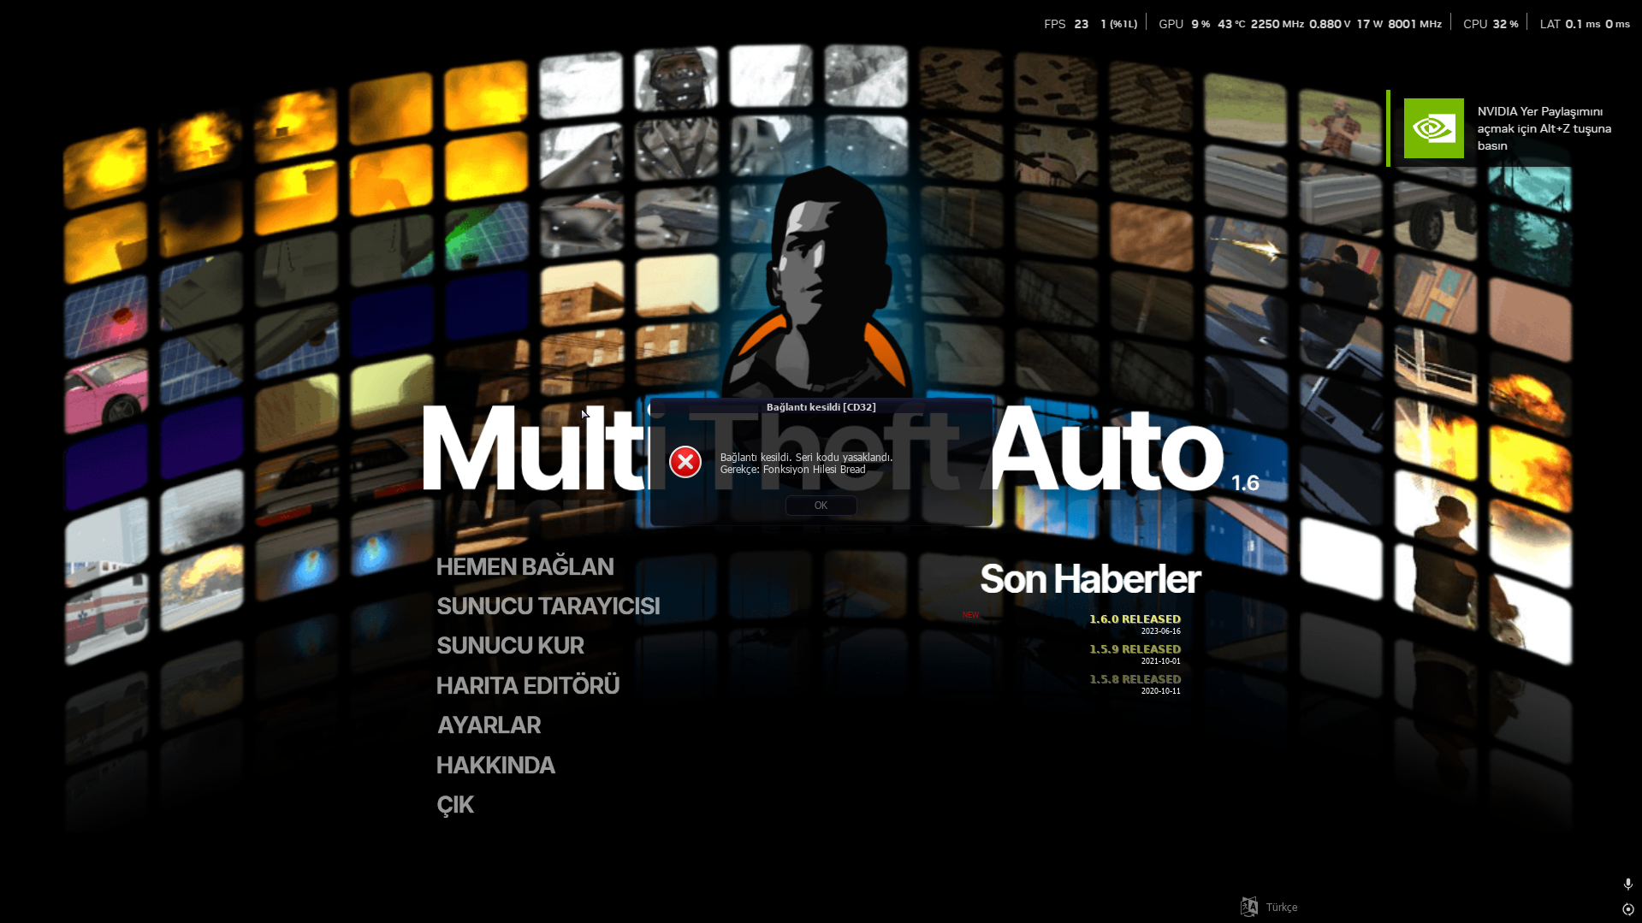Select HEMEN BAĞLAN from the main menu

pyautogui.click(x=525, y=566)
